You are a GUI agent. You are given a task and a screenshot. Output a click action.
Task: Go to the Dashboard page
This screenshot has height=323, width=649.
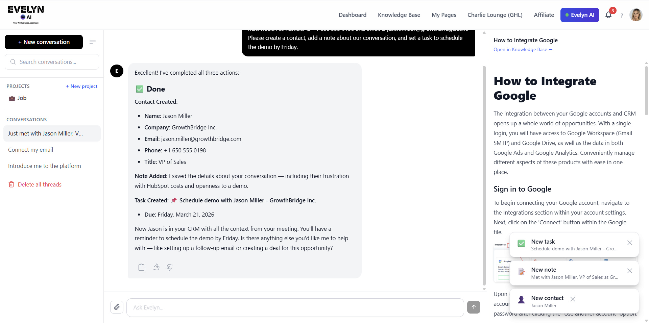(x=352, y=15)
